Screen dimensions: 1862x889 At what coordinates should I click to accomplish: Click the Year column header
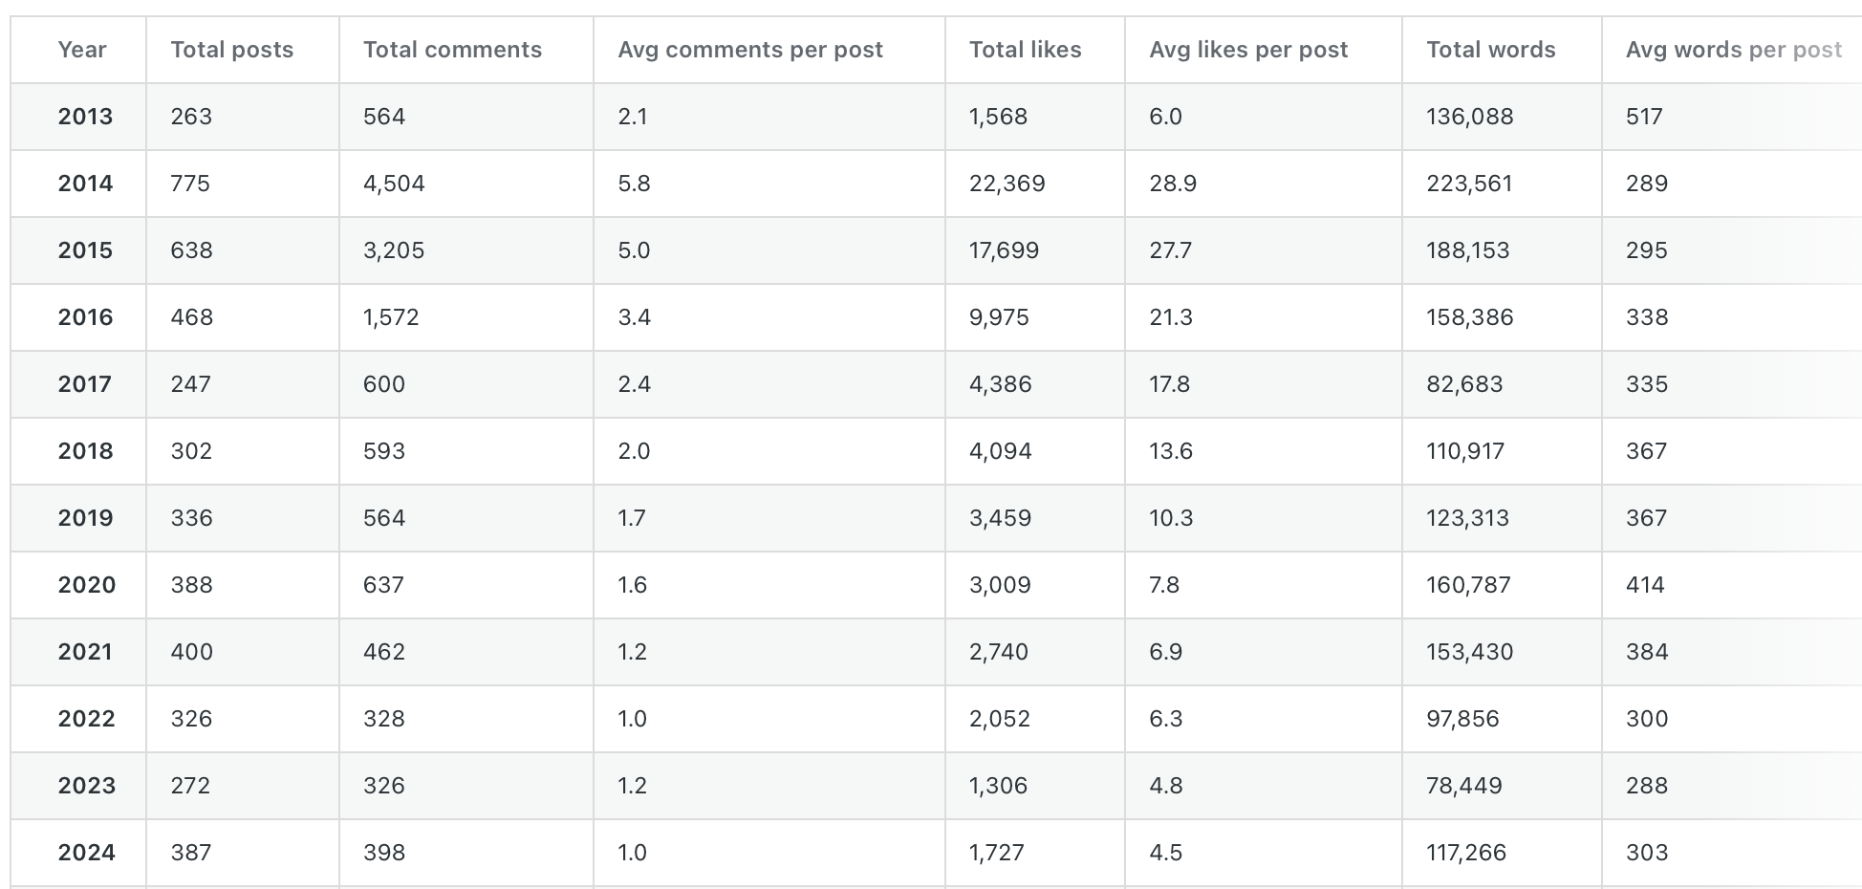tap(81, 50)
